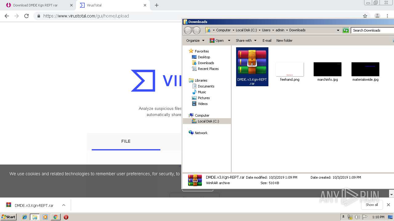Select the marchinfo.jpg thumbnail
The image size is (394, 221).
[328, 69]
